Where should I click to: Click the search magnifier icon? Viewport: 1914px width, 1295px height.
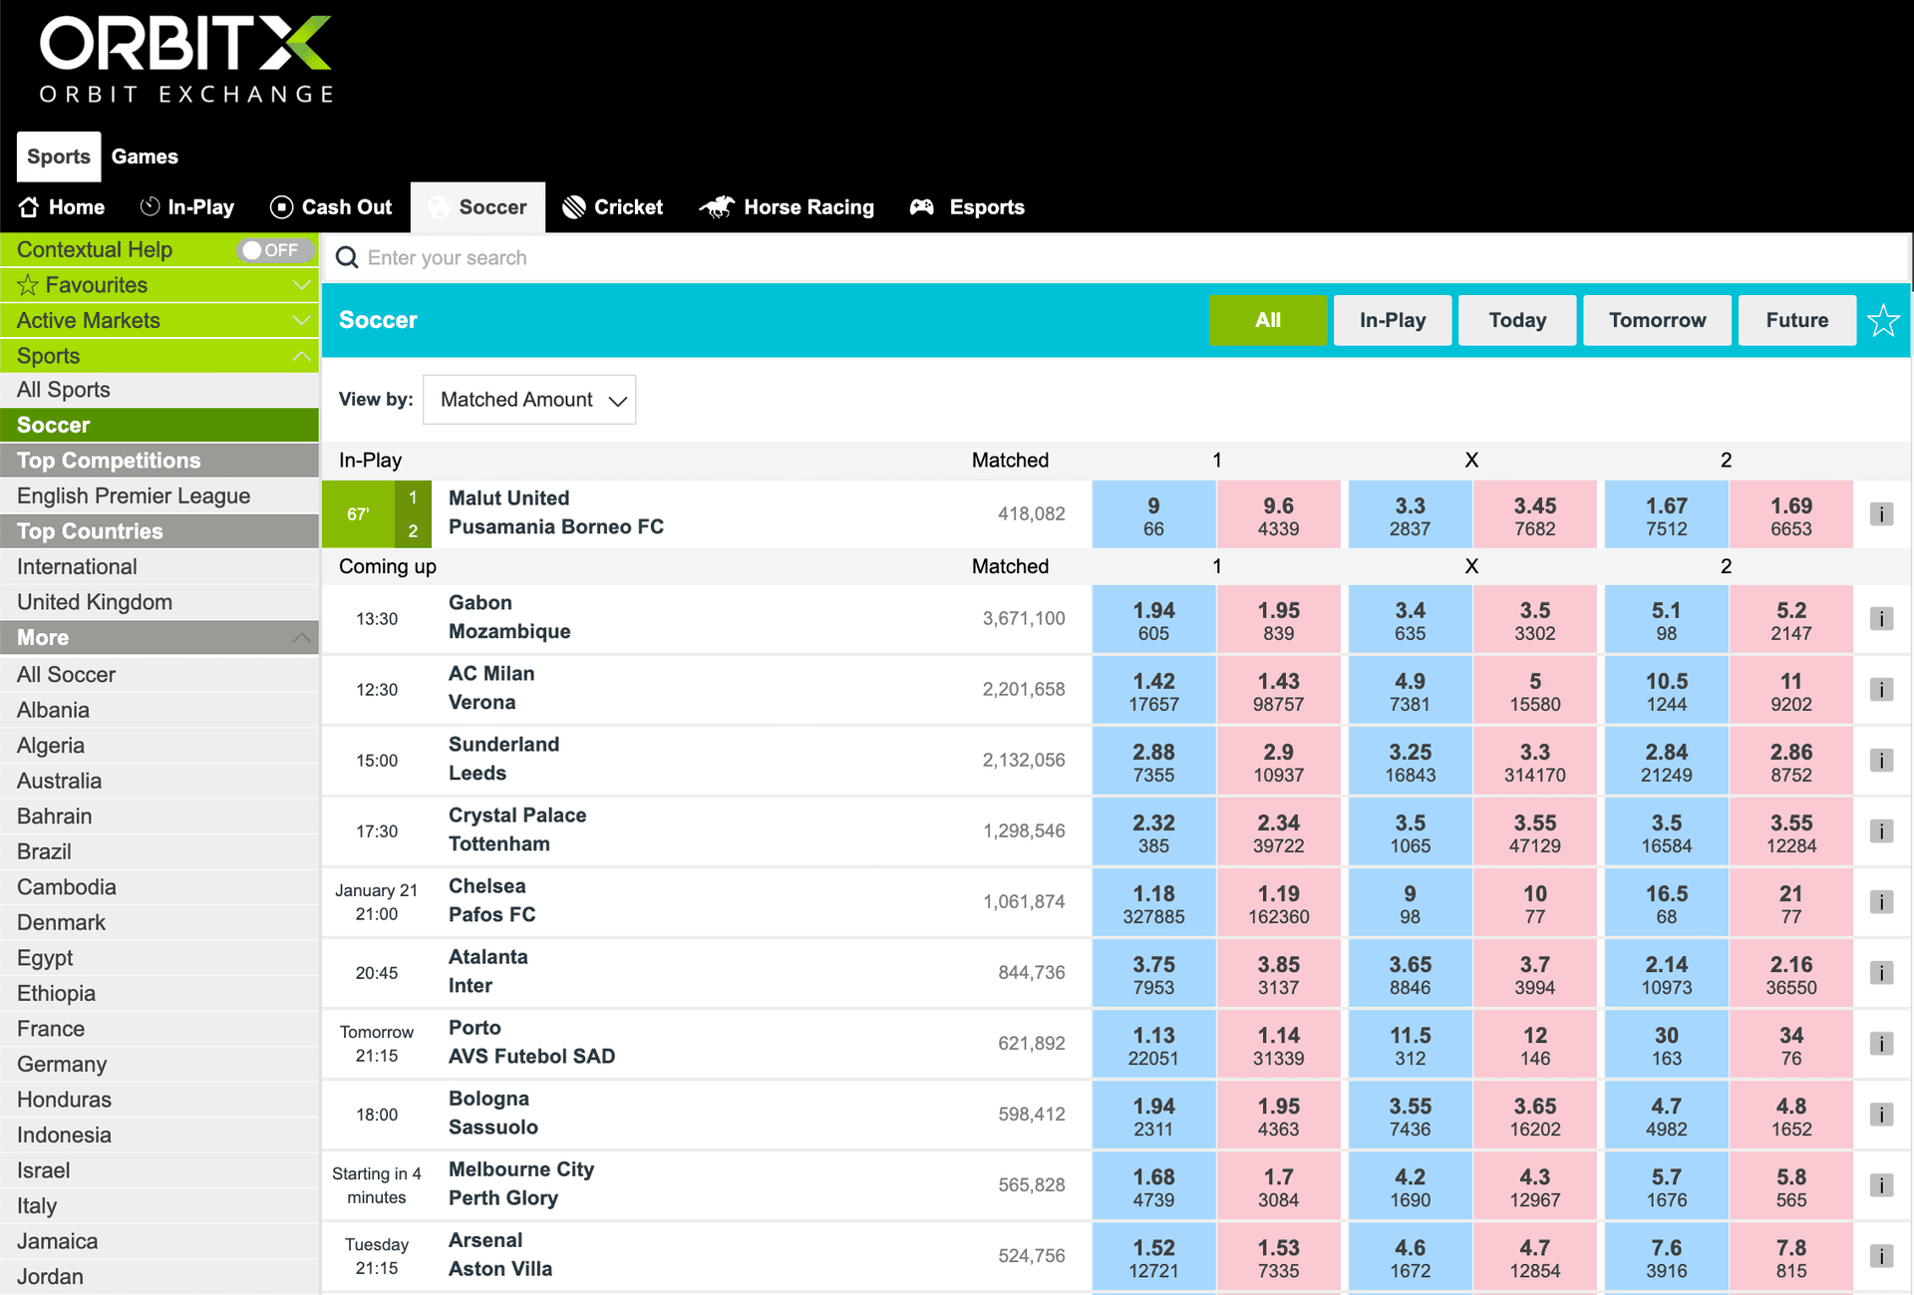pos(347,257)
